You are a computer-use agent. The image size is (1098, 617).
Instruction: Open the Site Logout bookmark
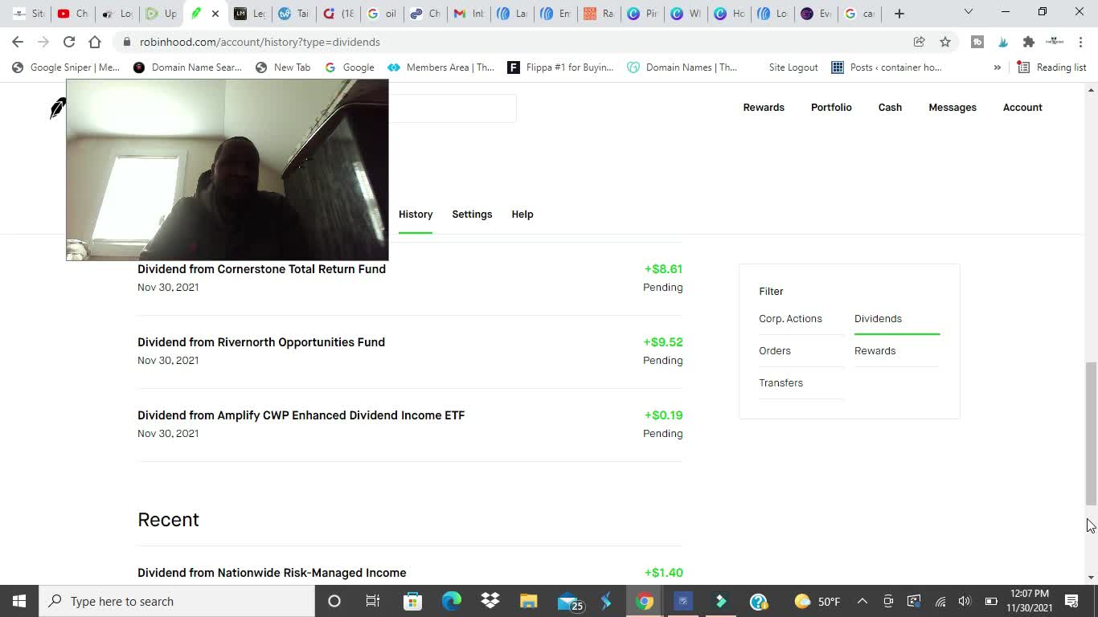click(x=793, y=67)
